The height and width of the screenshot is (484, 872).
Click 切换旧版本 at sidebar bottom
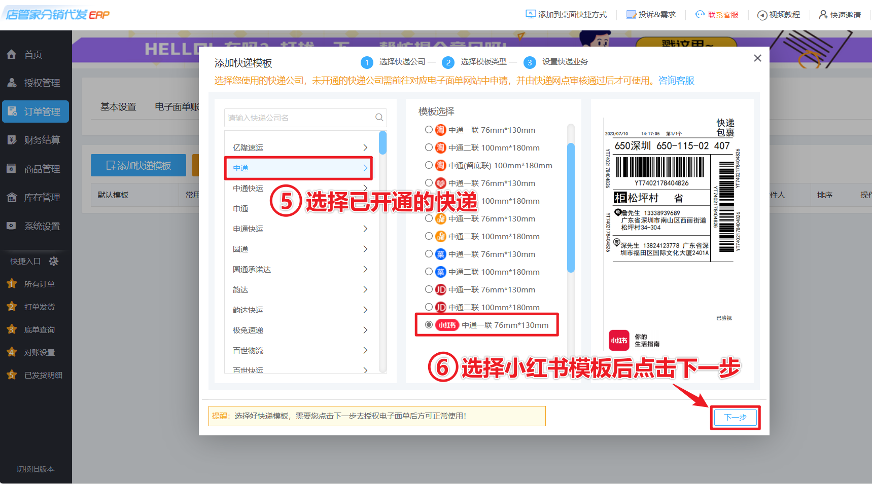click(36, 469)
